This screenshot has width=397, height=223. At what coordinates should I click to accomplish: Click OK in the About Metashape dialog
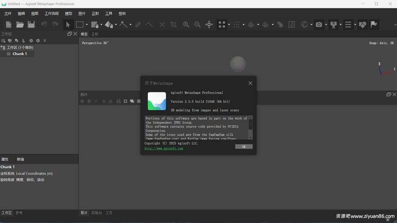click(244, 146)
